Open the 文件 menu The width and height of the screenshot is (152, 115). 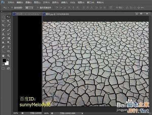(11, 2)
